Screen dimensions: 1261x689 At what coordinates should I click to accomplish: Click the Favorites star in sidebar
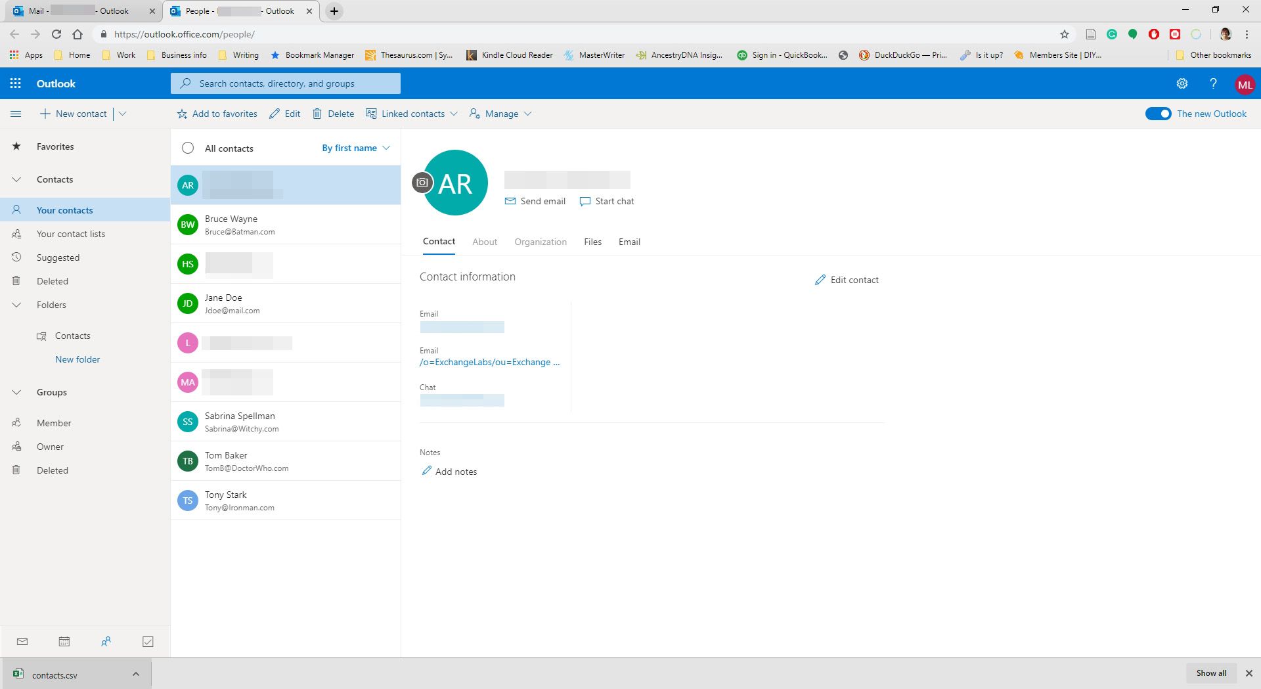(x=16, y=146)
